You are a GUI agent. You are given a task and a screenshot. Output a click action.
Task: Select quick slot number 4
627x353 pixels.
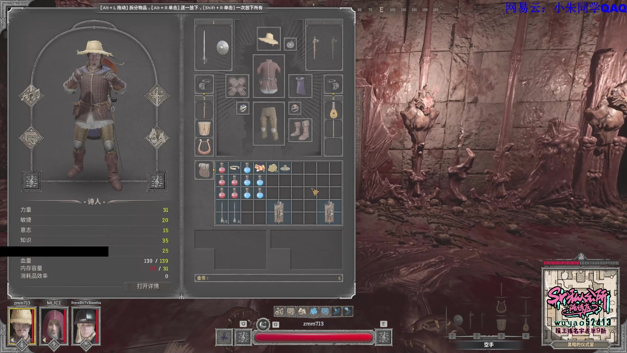pos(525,336)
